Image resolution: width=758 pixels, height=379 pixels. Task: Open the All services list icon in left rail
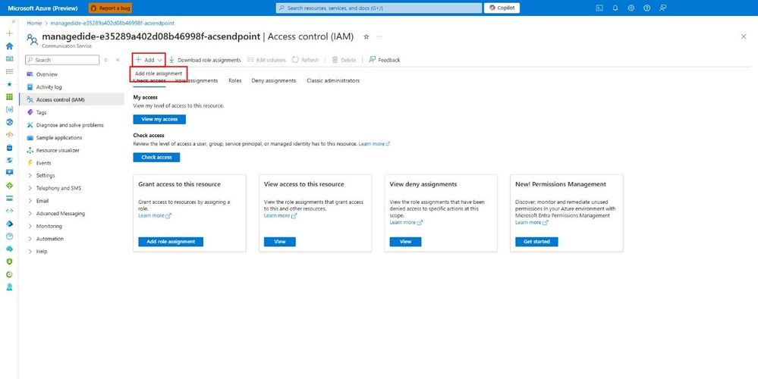[x=9, y=71]
